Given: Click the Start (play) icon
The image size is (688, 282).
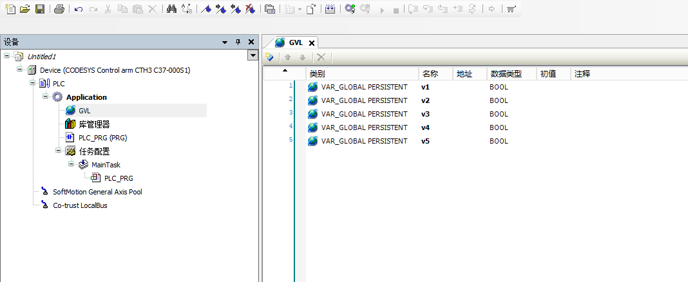Looking at the screenshot, I should [382, 10].
